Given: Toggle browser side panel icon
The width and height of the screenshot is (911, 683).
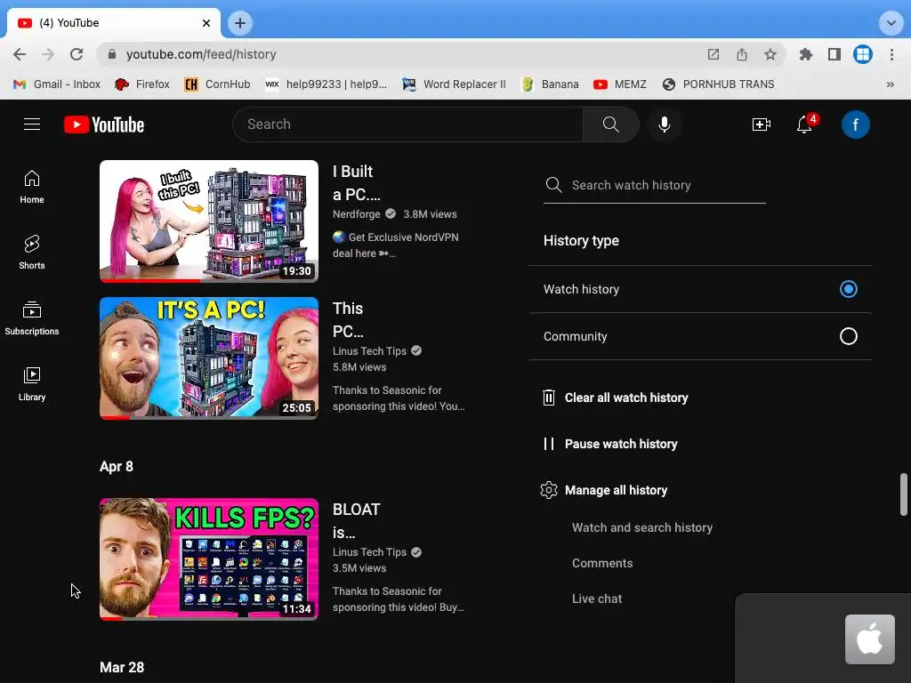Looking at the screenshot, I should point(834,54).
